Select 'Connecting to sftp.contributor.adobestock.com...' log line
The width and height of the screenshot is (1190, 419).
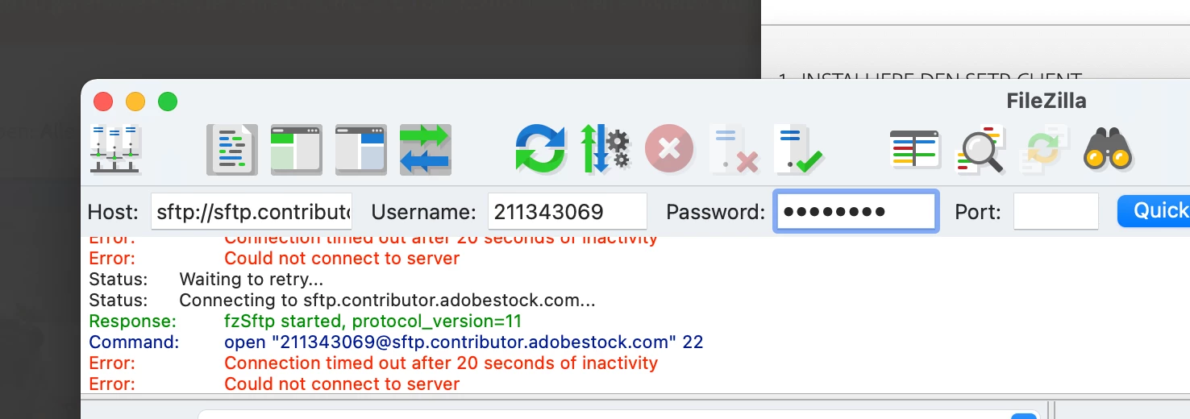tap(387, 301)
